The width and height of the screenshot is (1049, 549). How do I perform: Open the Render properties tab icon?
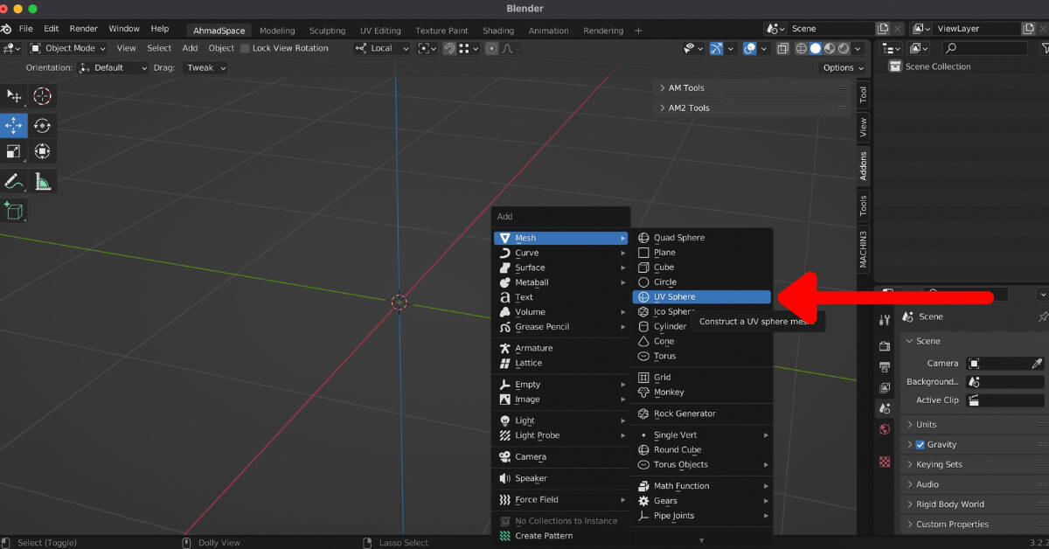885,346
